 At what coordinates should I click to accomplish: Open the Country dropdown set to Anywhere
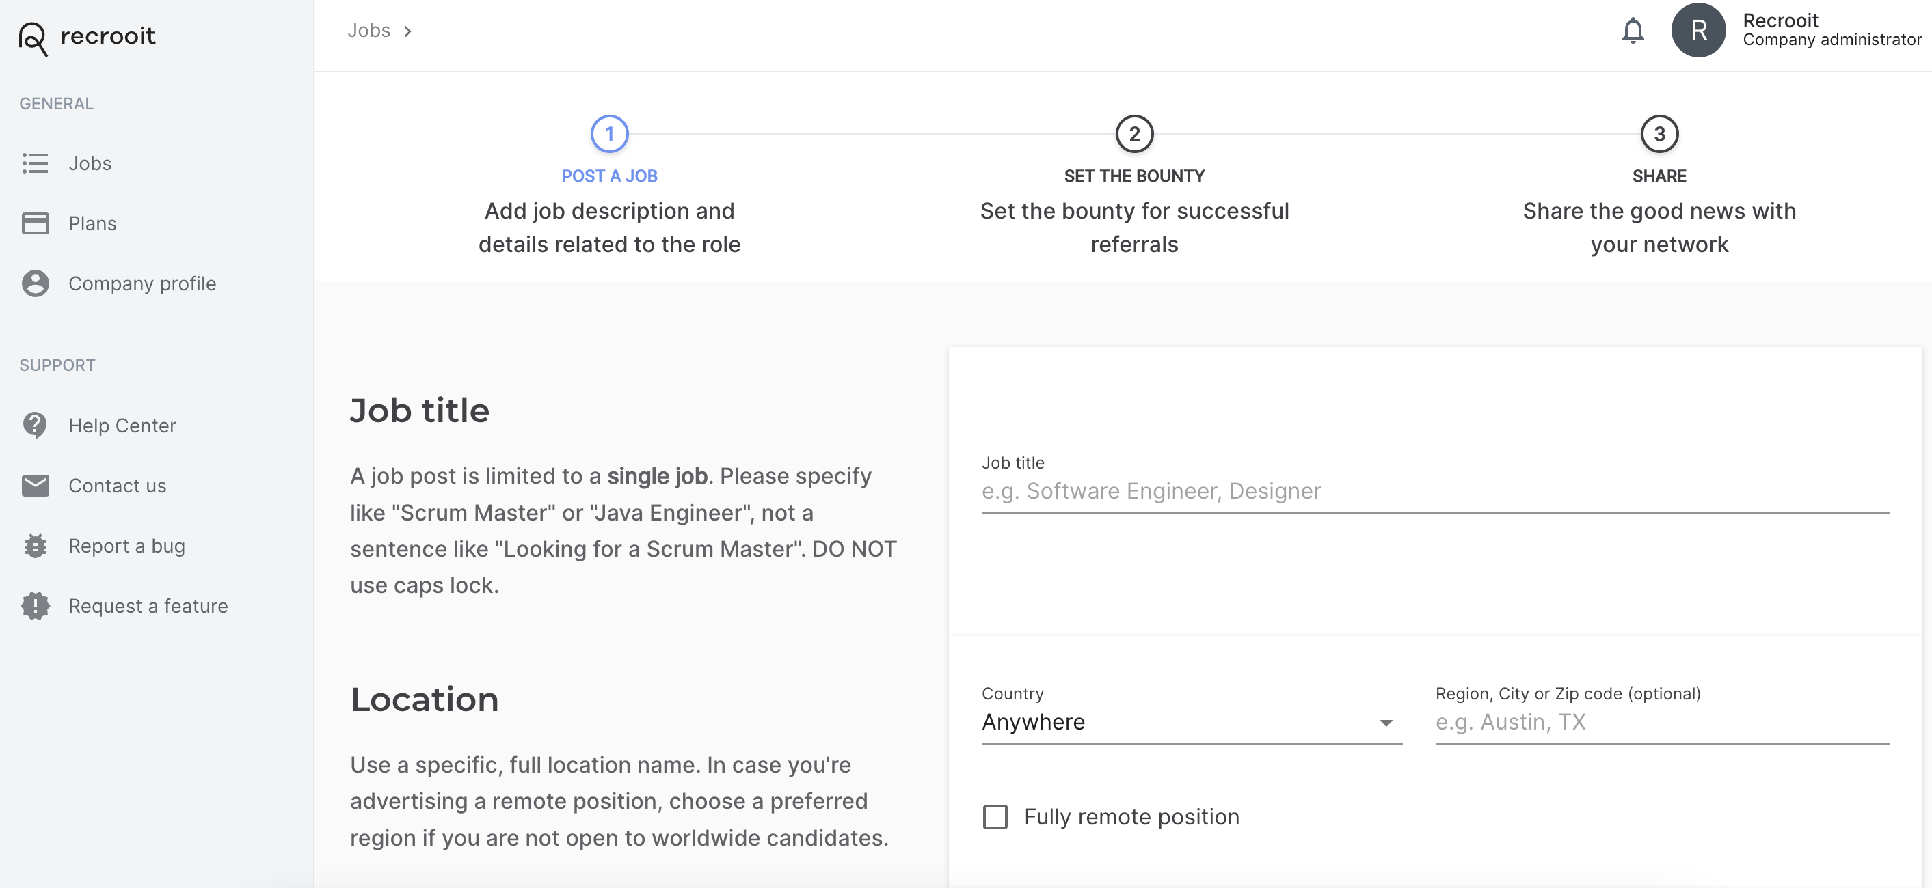(1190, 721)
